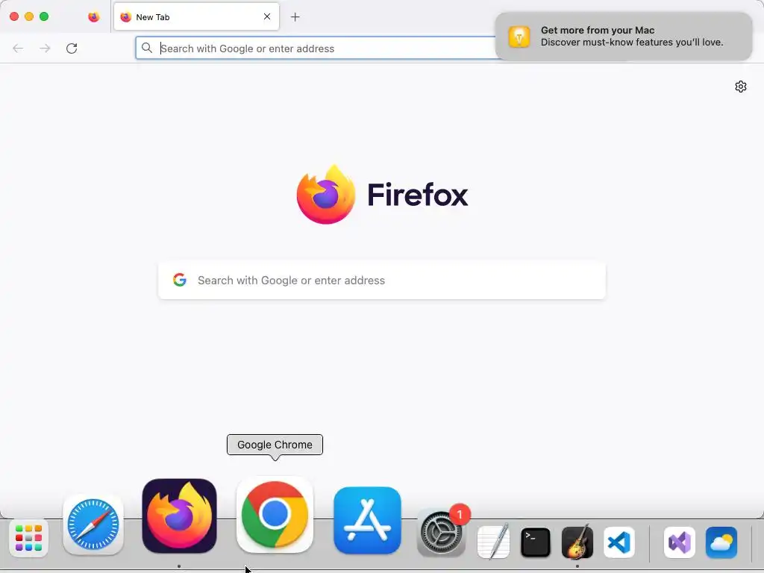Open a new tab with plus button
The width and height of the screenshot is (764, 573).
click(x=295, y=17)
